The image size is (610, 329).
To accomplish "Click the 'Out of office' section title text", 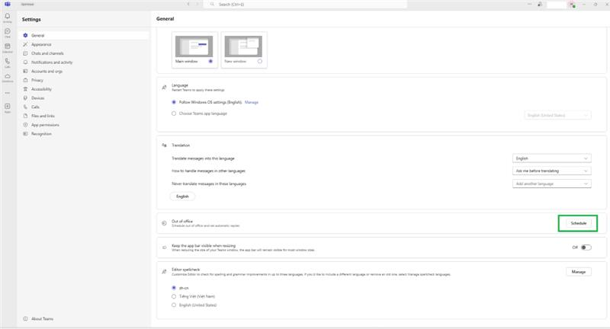I will [182, 221].
